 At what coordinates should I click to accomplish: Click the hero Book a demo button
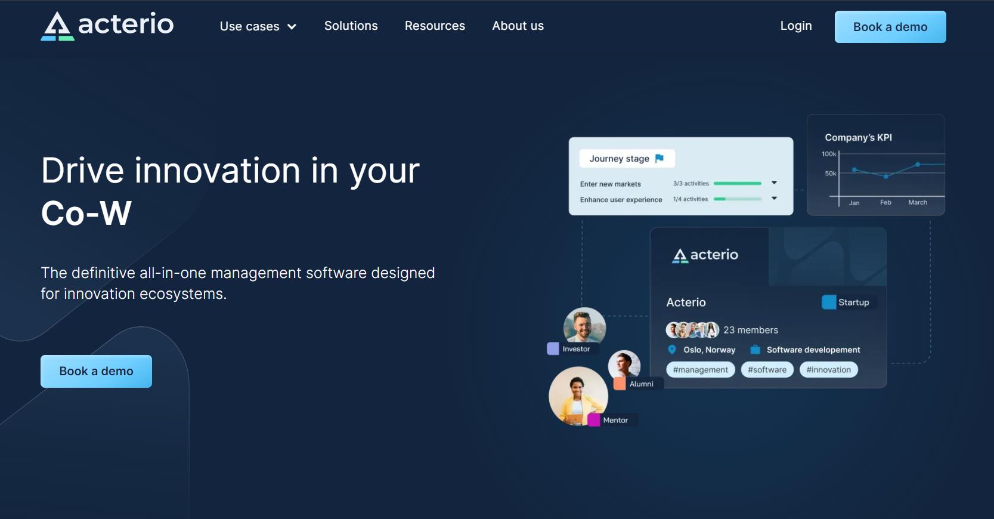point(96,371)
